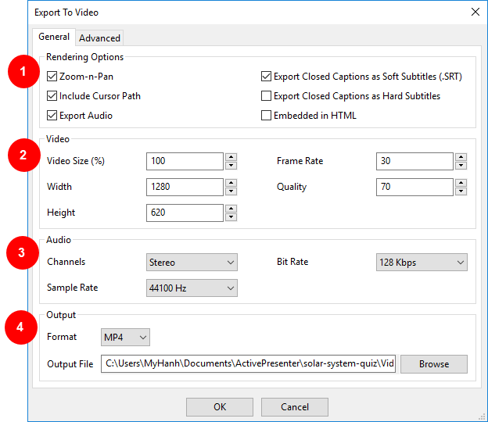Decrease the Quality value
This screenshot has width=488, height=422.
click(461, 191)
